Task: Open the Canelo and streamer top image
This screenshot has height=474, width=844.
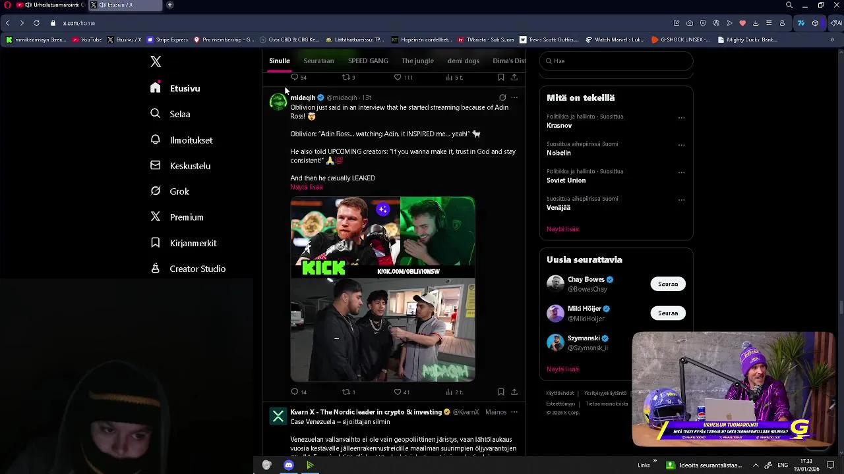Action: (x=382, y=236)
